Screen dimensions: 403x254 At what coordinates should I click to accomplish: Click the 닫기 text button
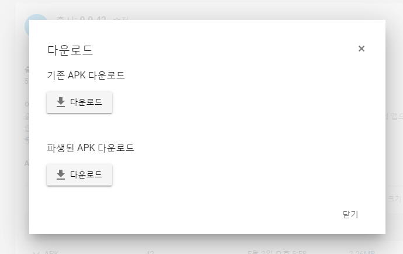pyautogui.click(x=350, y=214)
